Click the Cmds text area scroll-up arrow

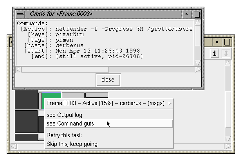tap(198, 23)
